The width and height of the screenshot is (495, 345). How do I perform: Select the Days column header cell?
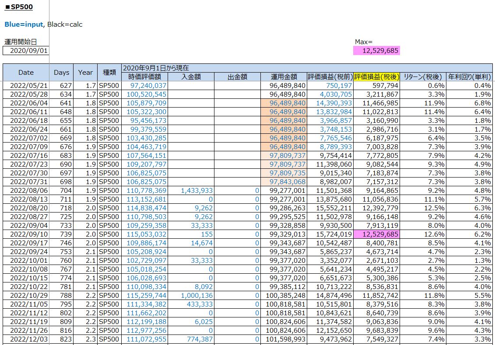coord(61,73)
